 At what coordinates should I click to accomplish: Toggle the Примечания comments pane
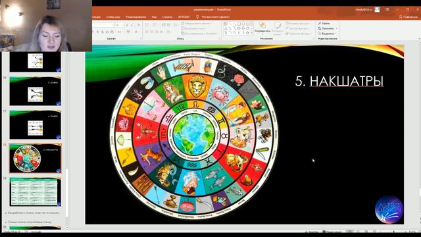coord(332,232)
